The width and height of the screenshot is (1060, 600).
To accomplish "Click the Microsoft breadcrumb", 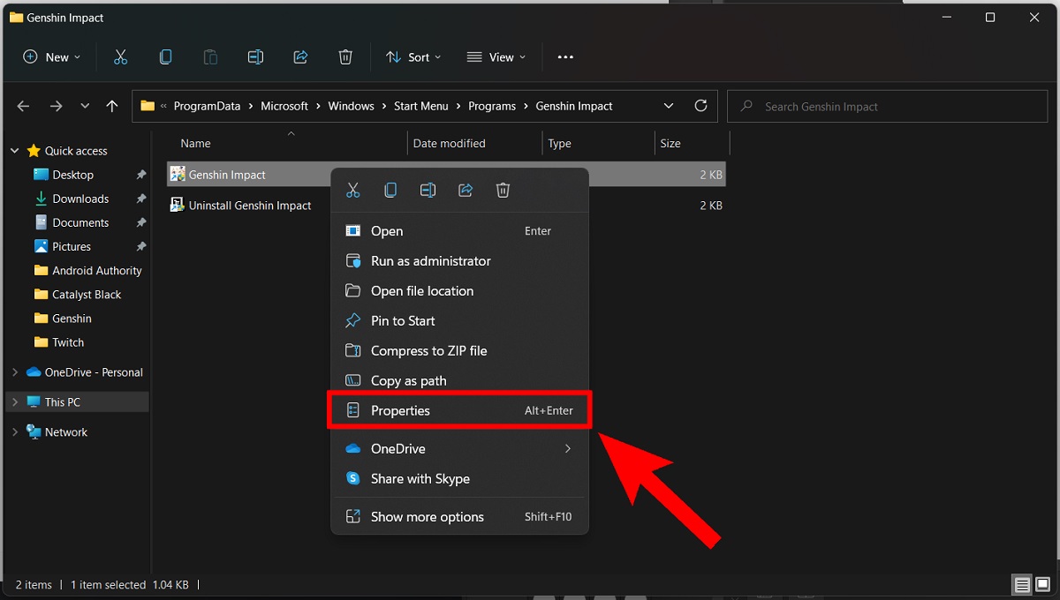I will 284,106.
